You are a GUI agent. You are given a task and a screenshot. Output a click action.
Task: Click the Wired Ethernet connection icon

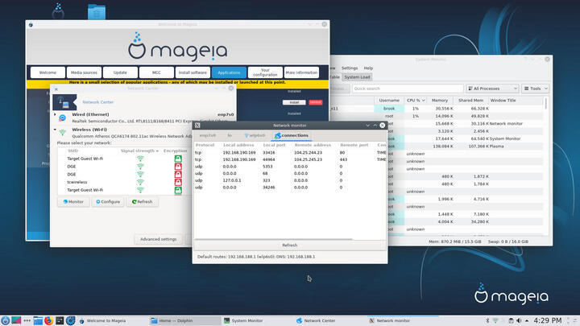point(63,118)
